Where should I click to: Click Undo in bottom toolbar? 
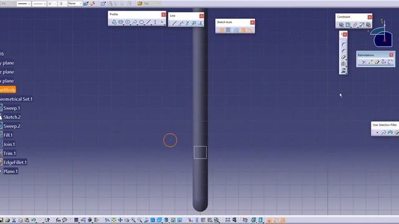click(x=33, y=220)
